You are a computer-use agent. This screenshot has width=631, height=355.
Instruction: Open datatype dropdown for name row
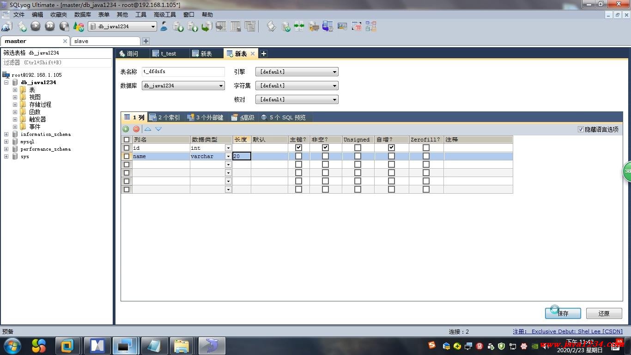tap(228, 156)
